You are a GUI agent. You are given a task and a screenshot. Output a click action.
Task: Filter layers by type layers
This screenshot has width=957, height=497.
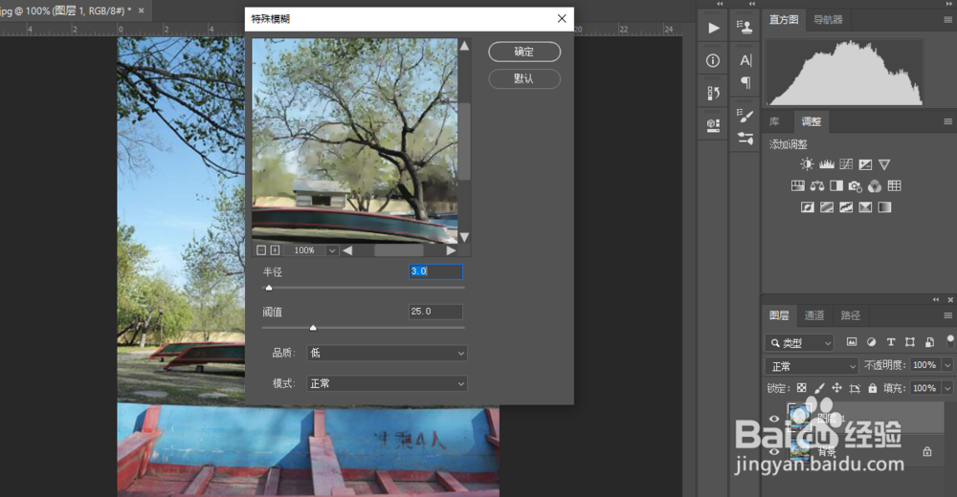coord(890,342)
